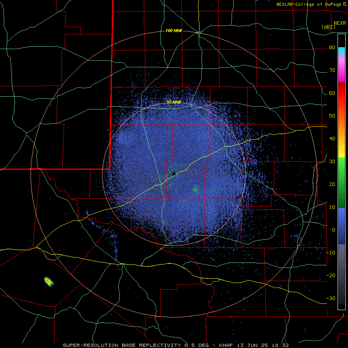This screenshot has width=348, height=348.
Task: Select the orange color bar segment
Action: (341, 126)
